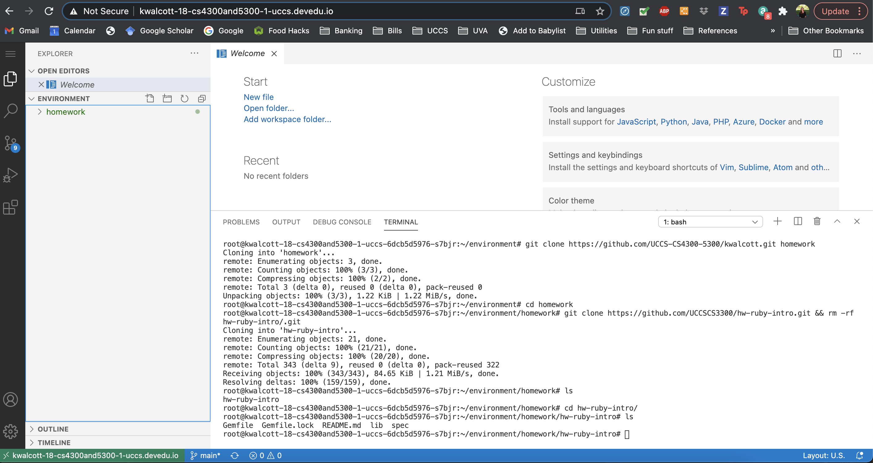Expand the OUTLINE section
Image resolution: width=873 pixels, height=463 pixels.
[53, 429]
